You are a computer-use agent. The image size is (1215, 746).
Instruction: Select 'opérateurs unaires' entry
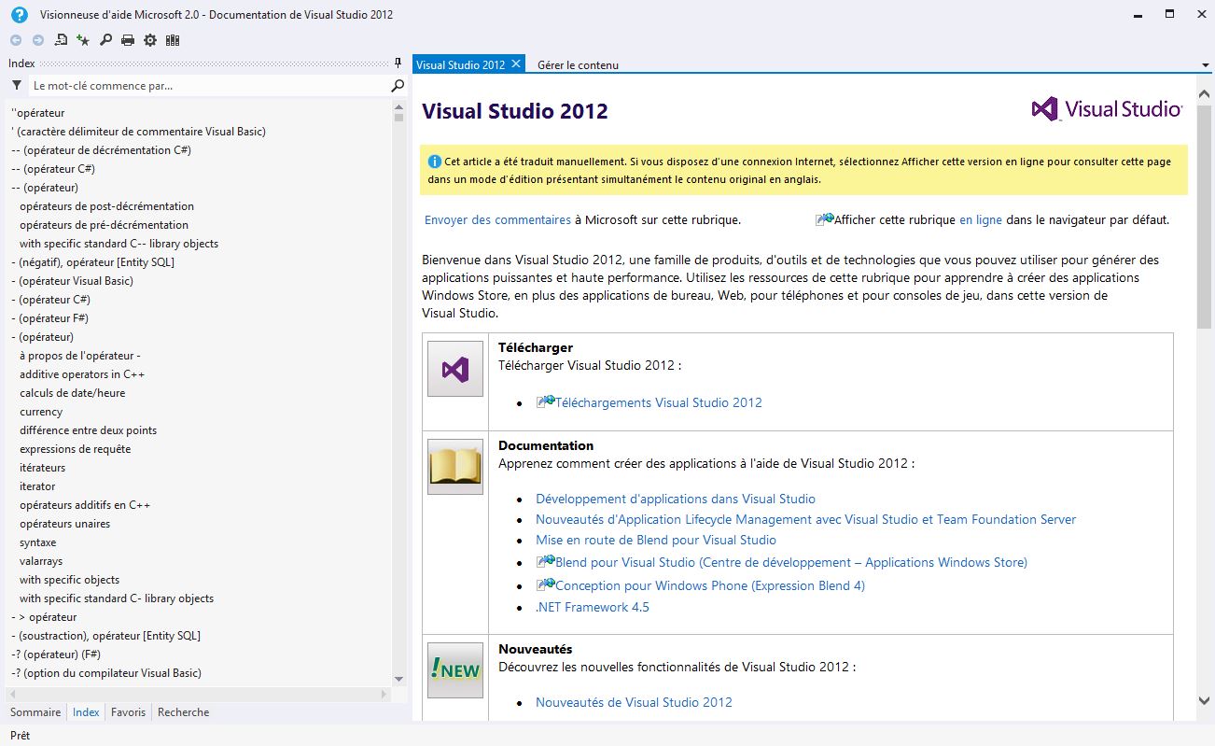point(65,524)
